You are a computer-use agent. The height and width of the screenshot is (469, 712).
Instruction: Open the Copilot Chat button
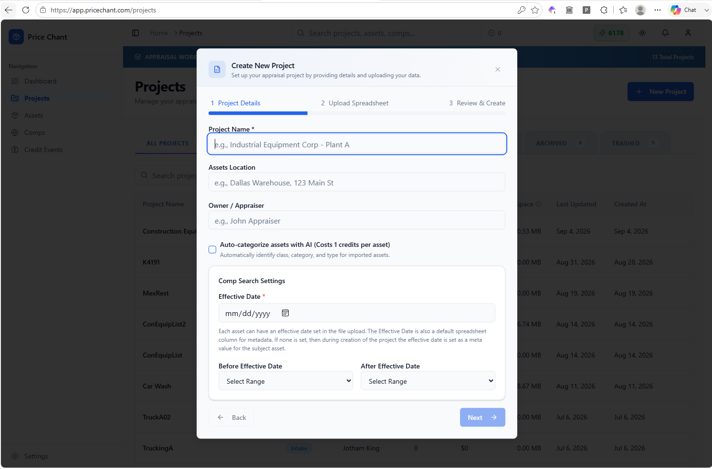(x=683, y=10)
